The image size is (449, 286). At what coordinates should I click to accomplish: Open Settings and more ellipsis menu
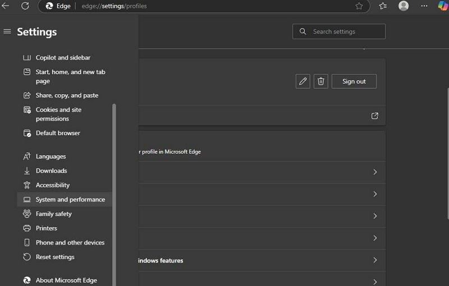[424, 6]
